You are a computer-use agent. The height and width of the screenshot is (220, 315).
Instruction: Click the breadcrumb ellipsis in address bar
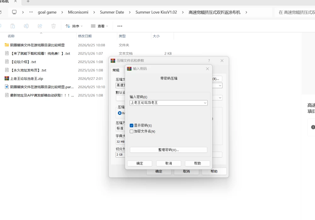[x=31, y=12]
